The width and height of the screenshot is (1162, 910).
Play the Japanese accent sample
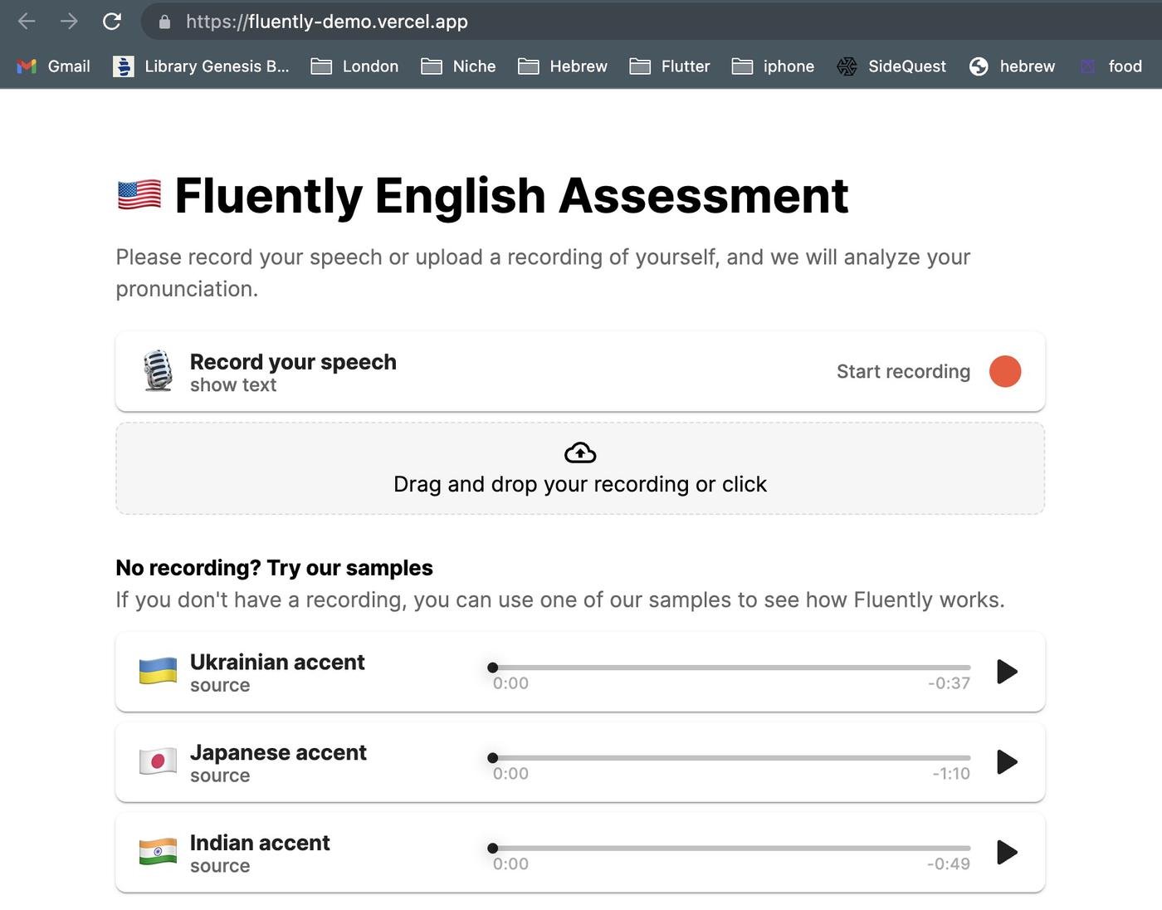[1006, 762]
